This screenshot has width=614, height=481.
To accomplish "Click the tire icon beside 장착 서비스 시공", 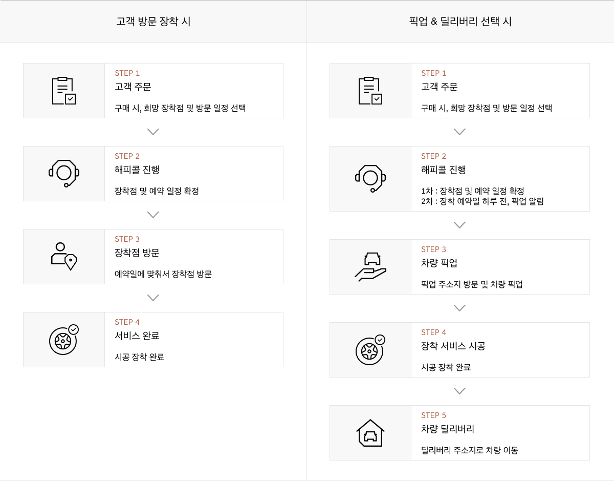I will (370, 350).
